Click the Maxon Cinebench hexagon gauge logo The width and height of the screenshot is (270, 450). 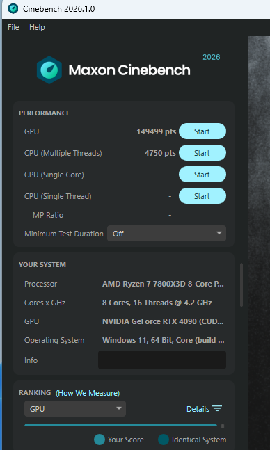(x=49, y=70)
